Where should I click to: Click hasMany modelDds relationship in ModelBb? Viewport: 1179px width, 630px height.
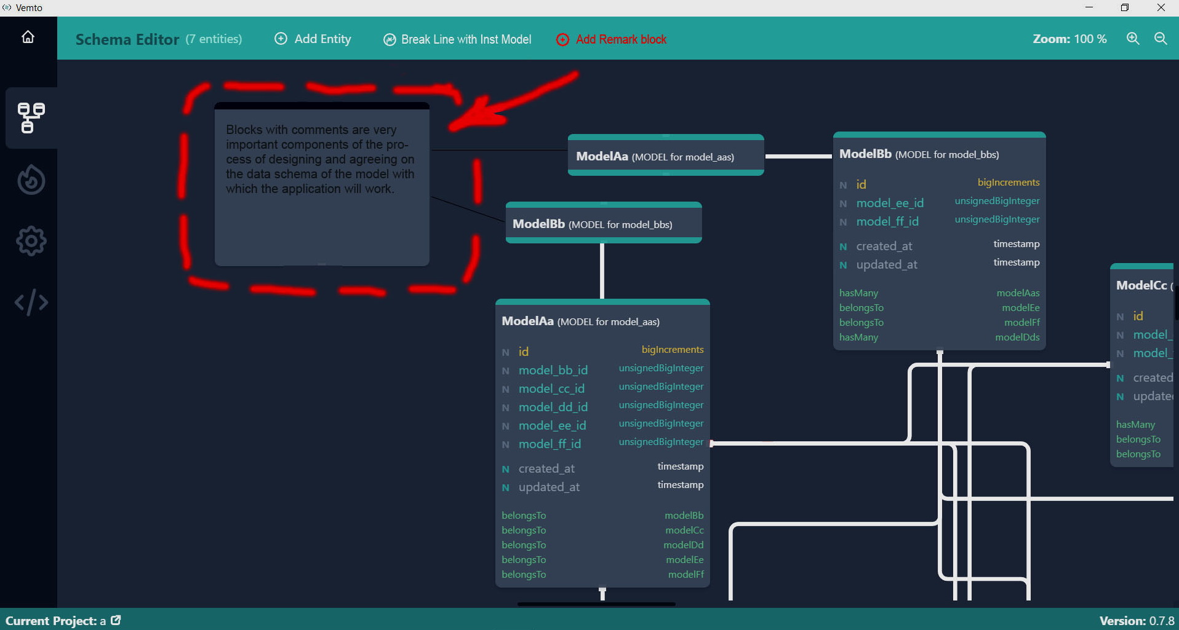pyautogui.click(x=940, y=337)
